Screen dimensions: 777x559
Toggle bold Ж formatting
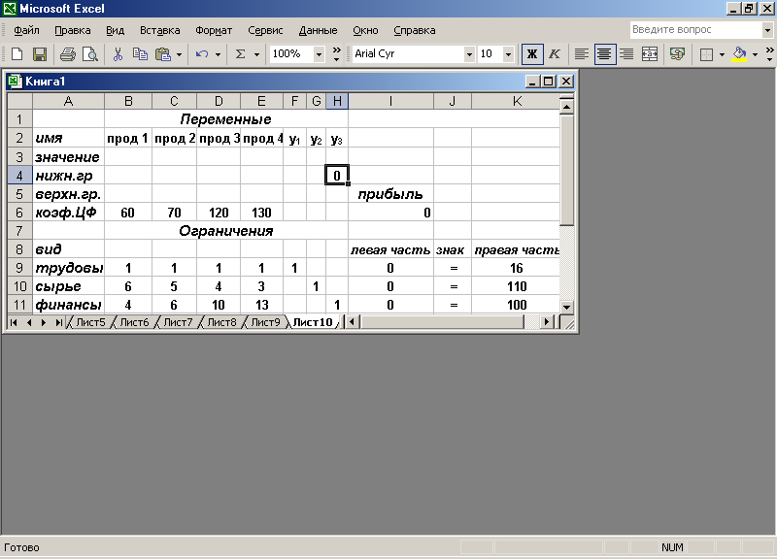pyautogui.click(x=531, y=54)
